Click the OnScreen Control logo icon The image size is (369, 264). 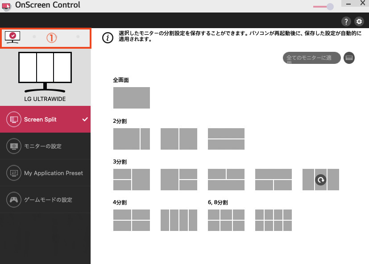pyautogui.click(x=6, y=5)
